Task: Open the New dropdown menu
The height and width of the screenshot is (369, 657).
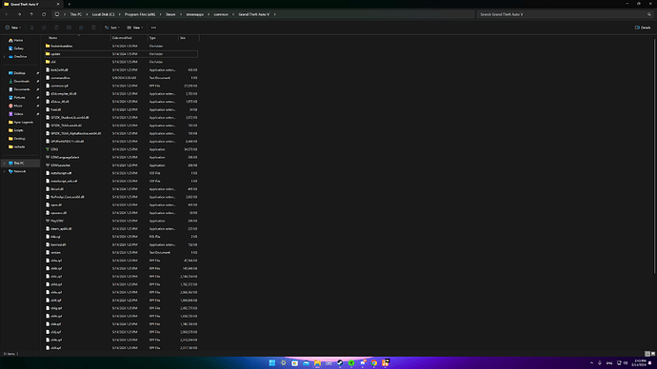Action: [13, 28]
